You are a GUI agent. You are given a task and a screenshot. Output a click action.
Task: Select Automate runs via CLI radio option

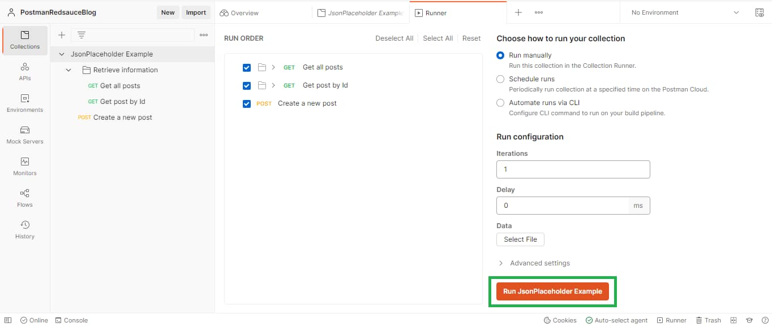click(500, 103)
